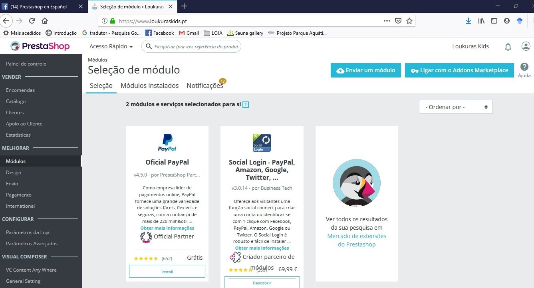Bookmark this page with the star
Image resolution: width=534 pixels, height=288 pixels.
(409, 21)
